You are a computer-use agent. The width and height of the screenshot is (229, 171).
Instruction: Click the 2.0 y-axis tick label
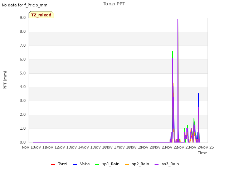(x=23, y=114)
